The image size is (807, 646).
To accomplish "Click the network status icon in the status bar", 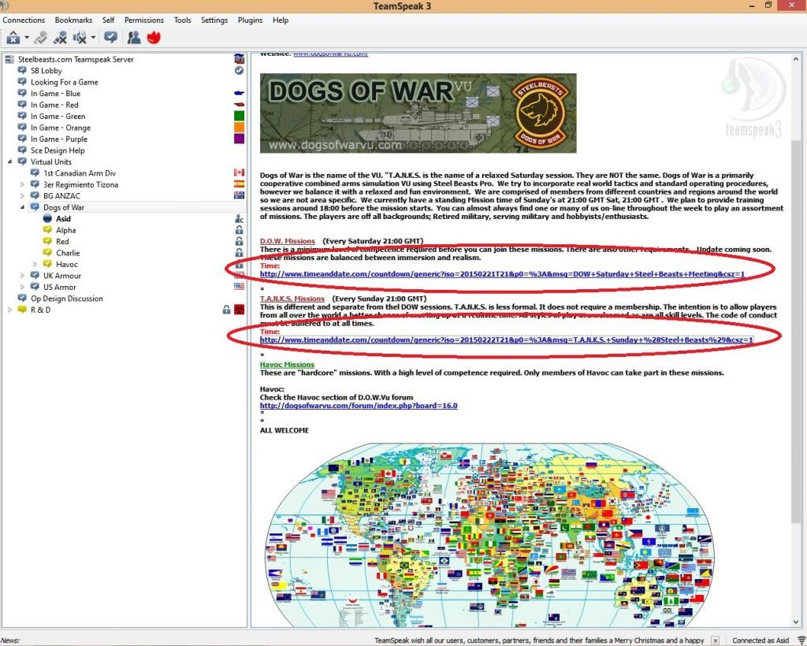I will [x=799, y=640].
